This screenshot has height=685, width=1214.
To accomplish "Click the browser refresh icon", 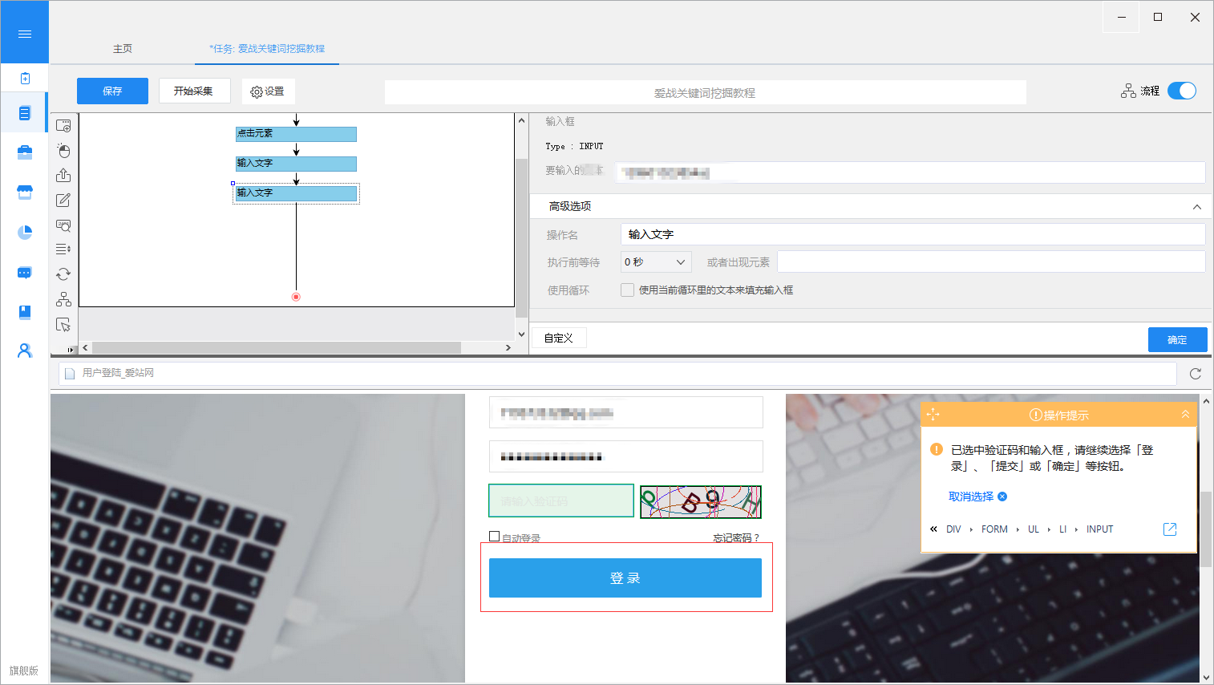I will 1196,374.
